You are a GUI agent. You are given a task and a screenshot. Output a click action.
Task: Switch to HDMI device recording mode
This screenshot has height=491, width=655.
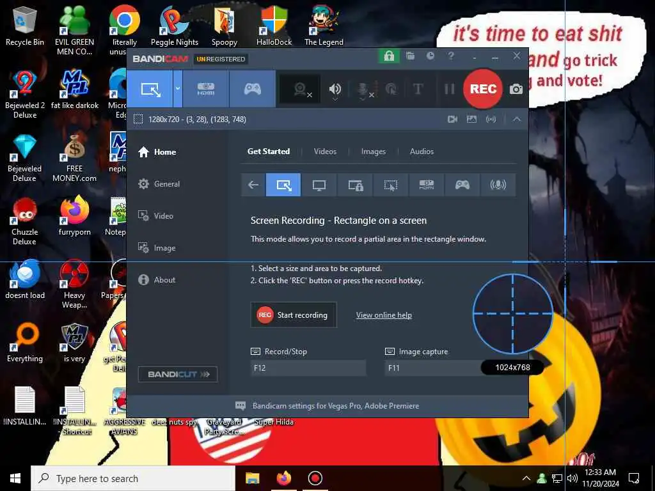(x=205, y=89)
